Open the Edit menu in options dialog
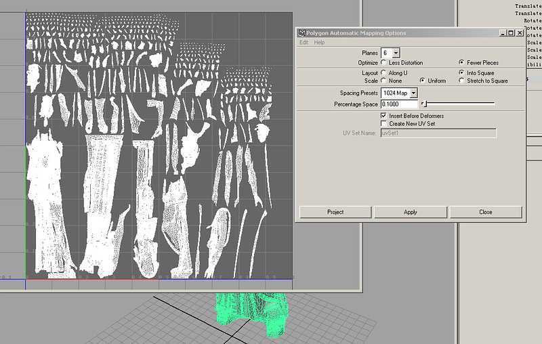This screenshot has width=542, height=344. click(304, 42)
